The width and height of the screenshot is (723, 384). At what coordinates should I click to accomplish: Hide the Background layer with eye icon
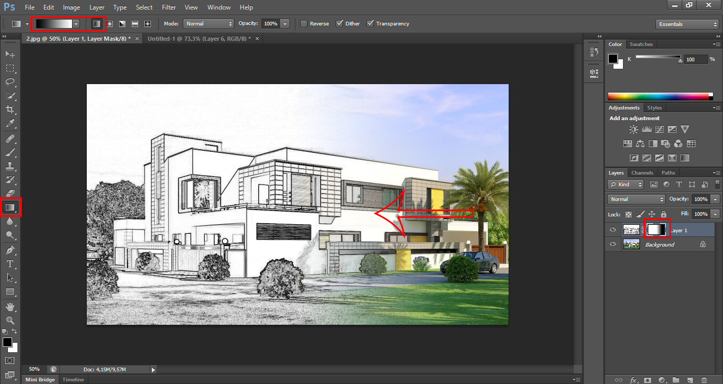613,244
